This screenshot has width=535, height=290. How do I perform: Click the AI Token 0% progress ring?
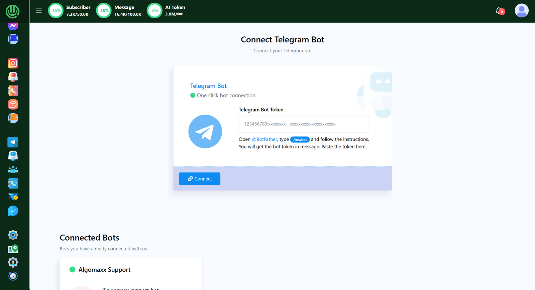coord(155,11)
